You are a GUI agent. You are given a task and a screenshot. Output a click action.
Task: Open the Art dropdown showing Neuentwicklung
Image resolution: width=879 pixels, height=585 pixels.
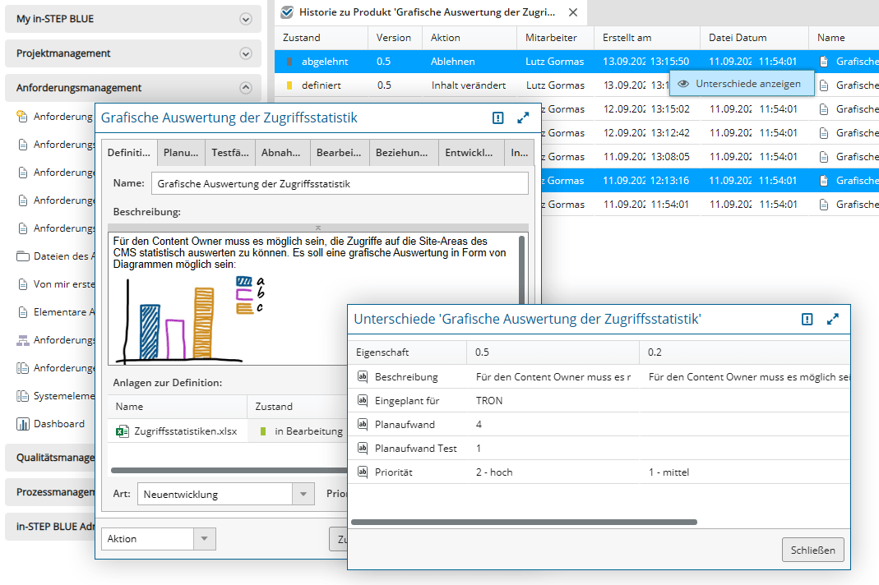(304, 495)
